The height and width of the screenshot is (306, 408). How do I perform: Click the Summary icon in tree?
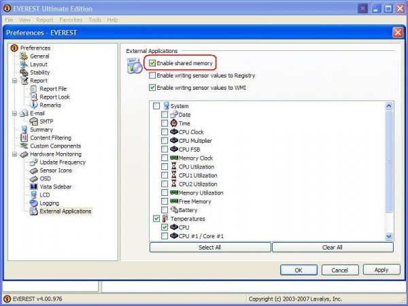pos(24,130)
